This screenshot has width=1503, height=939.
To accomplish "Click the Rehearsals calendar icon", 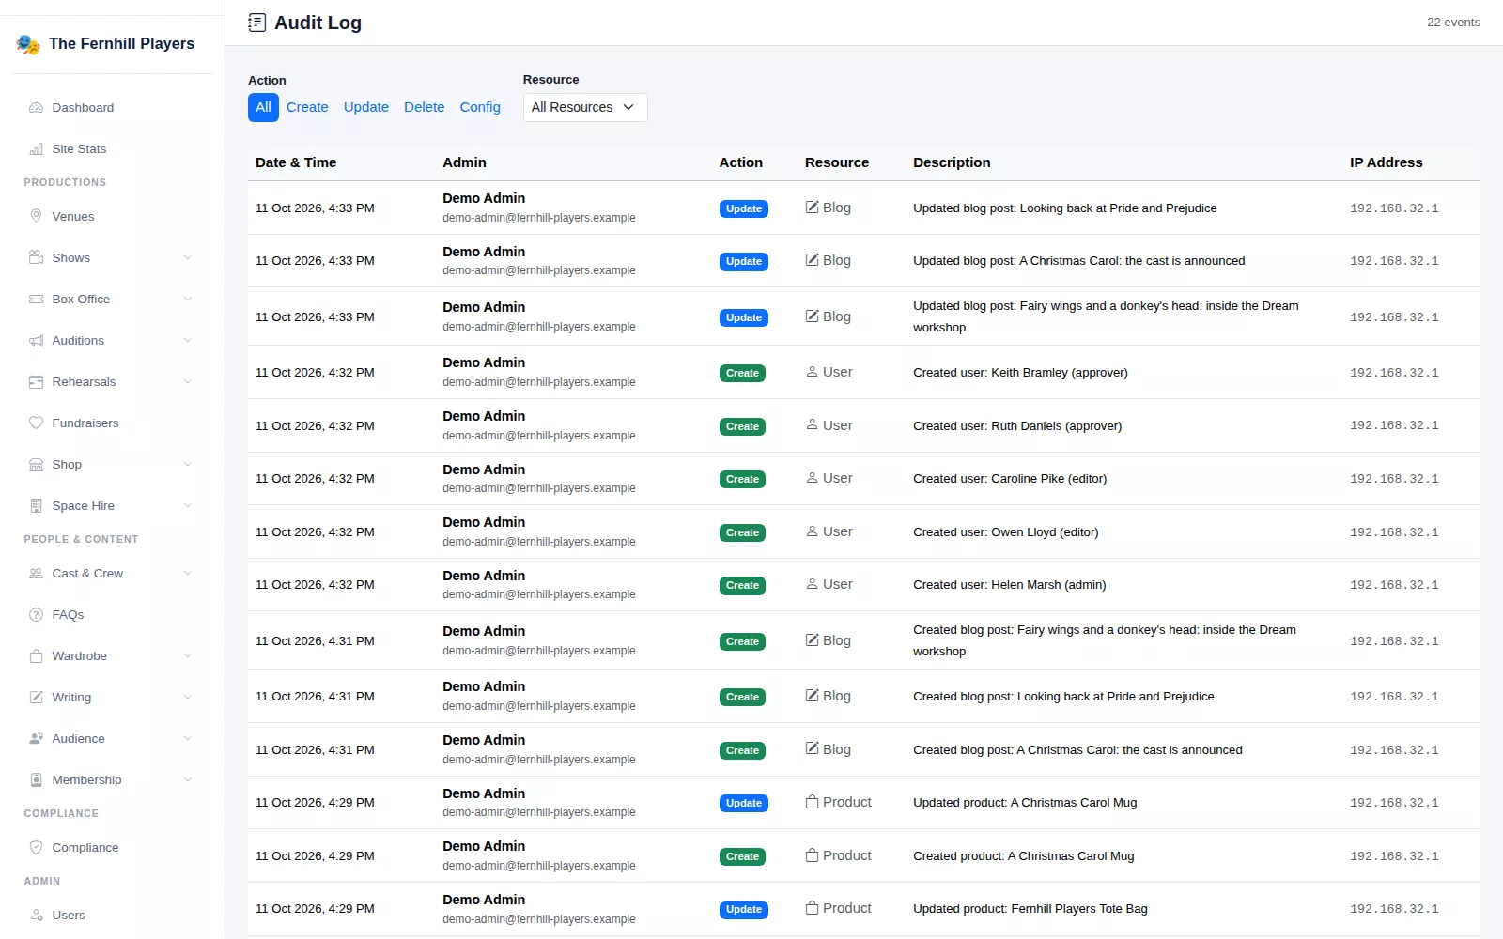I will [x=36, y=382].
